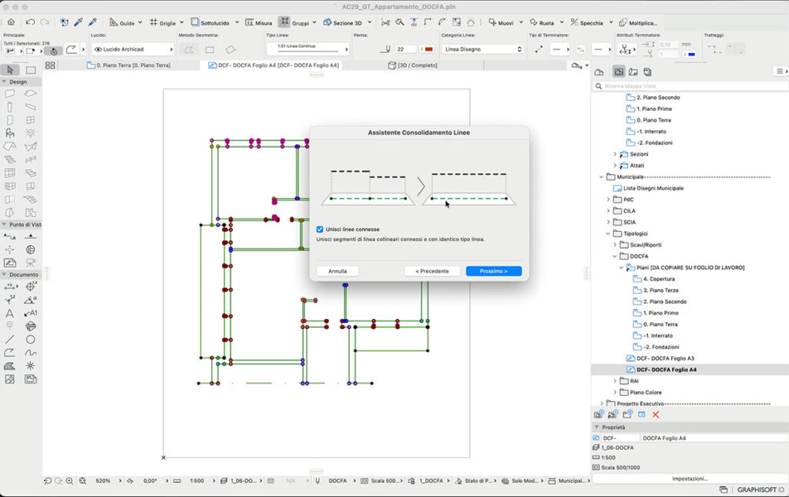
Task: Switch navigator to View Map icon
Action: click(x=619, y=72)
